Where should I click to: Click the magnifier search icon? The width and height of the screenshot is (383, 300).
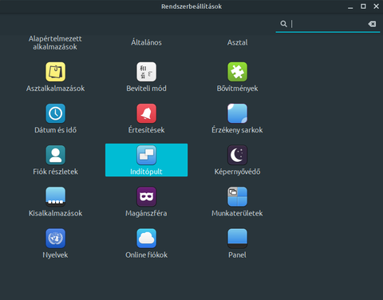coord(283,24)
